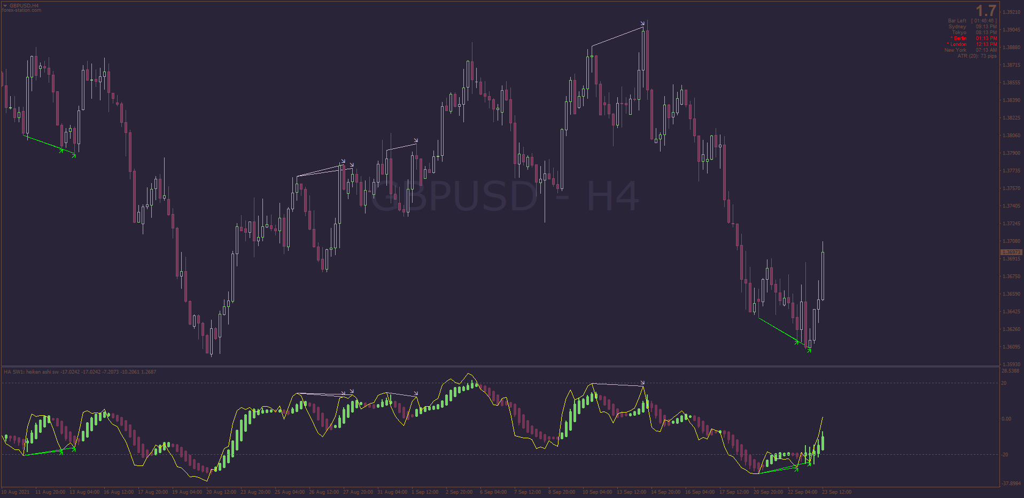Screen dimensions: 1024x498
Task: Click the red London time 12:13 PM
Action: (986, 44)
